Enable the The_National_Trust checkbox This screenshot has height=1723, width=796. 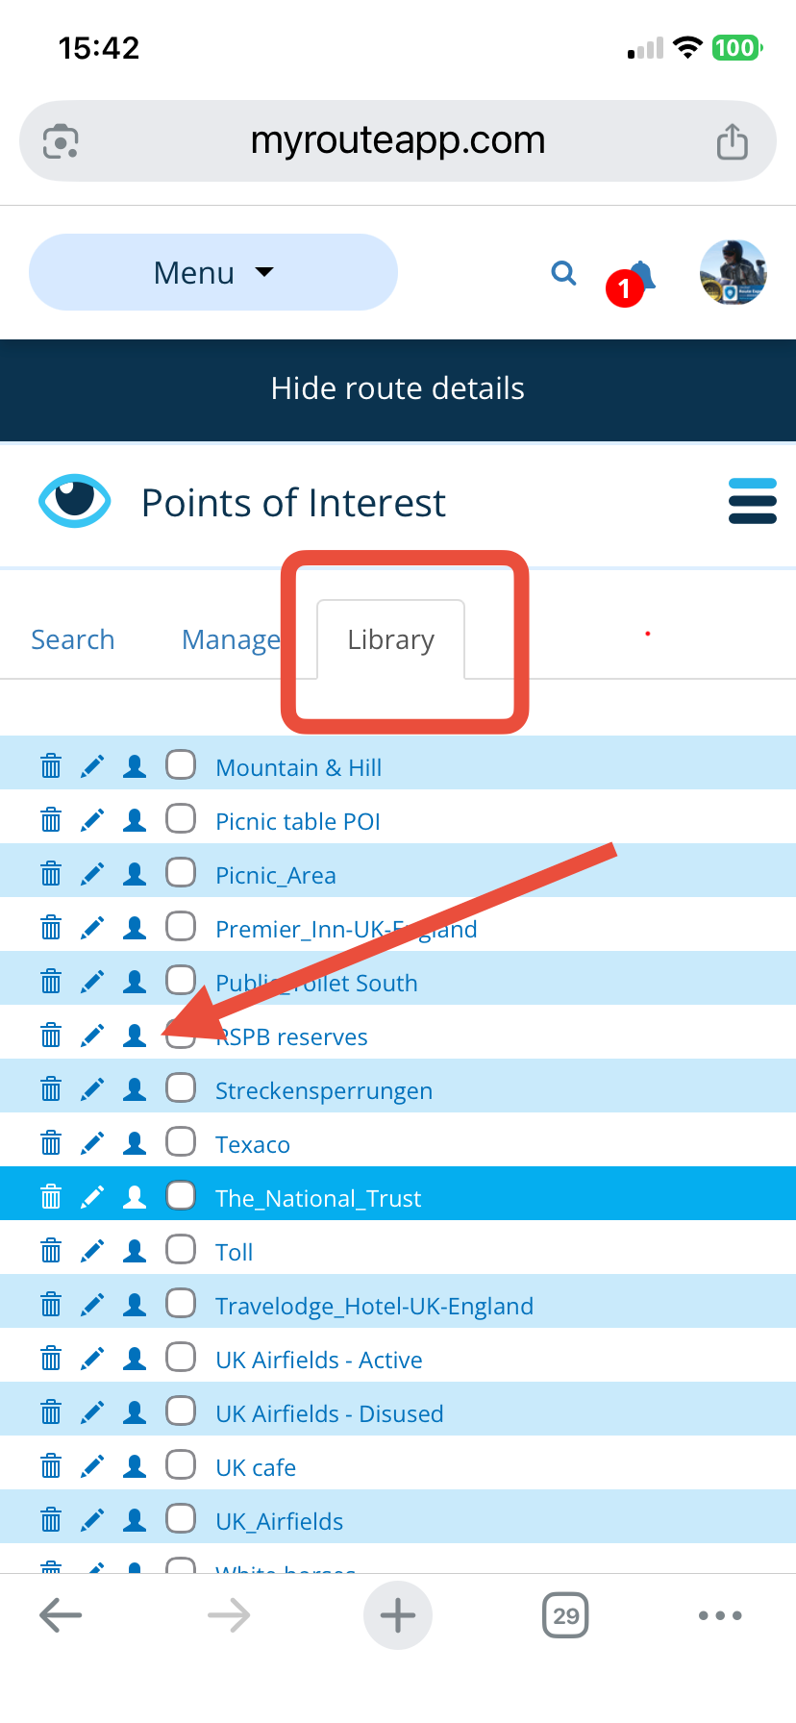(181, 1196)
